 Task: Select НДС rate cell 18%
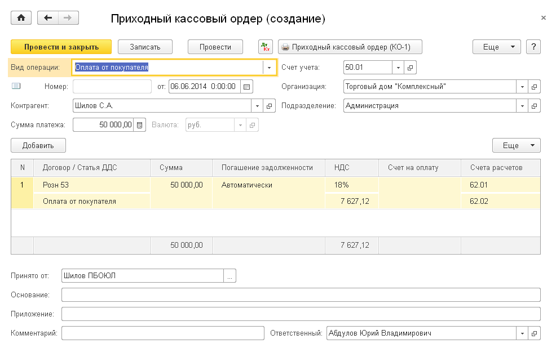(352, 185)
